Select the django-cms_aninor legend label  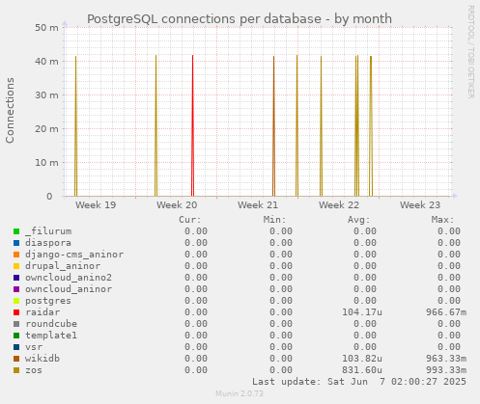point(74,255)
